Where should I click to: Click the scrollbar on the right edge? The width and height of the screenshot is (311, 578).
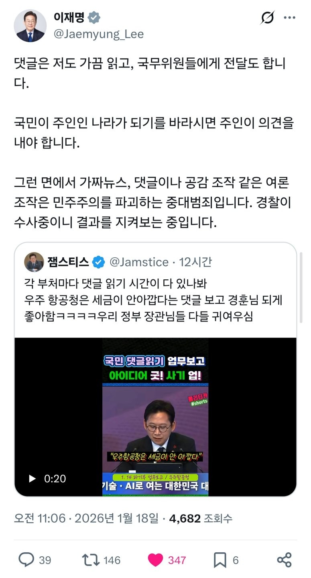(x=301, y=288)
